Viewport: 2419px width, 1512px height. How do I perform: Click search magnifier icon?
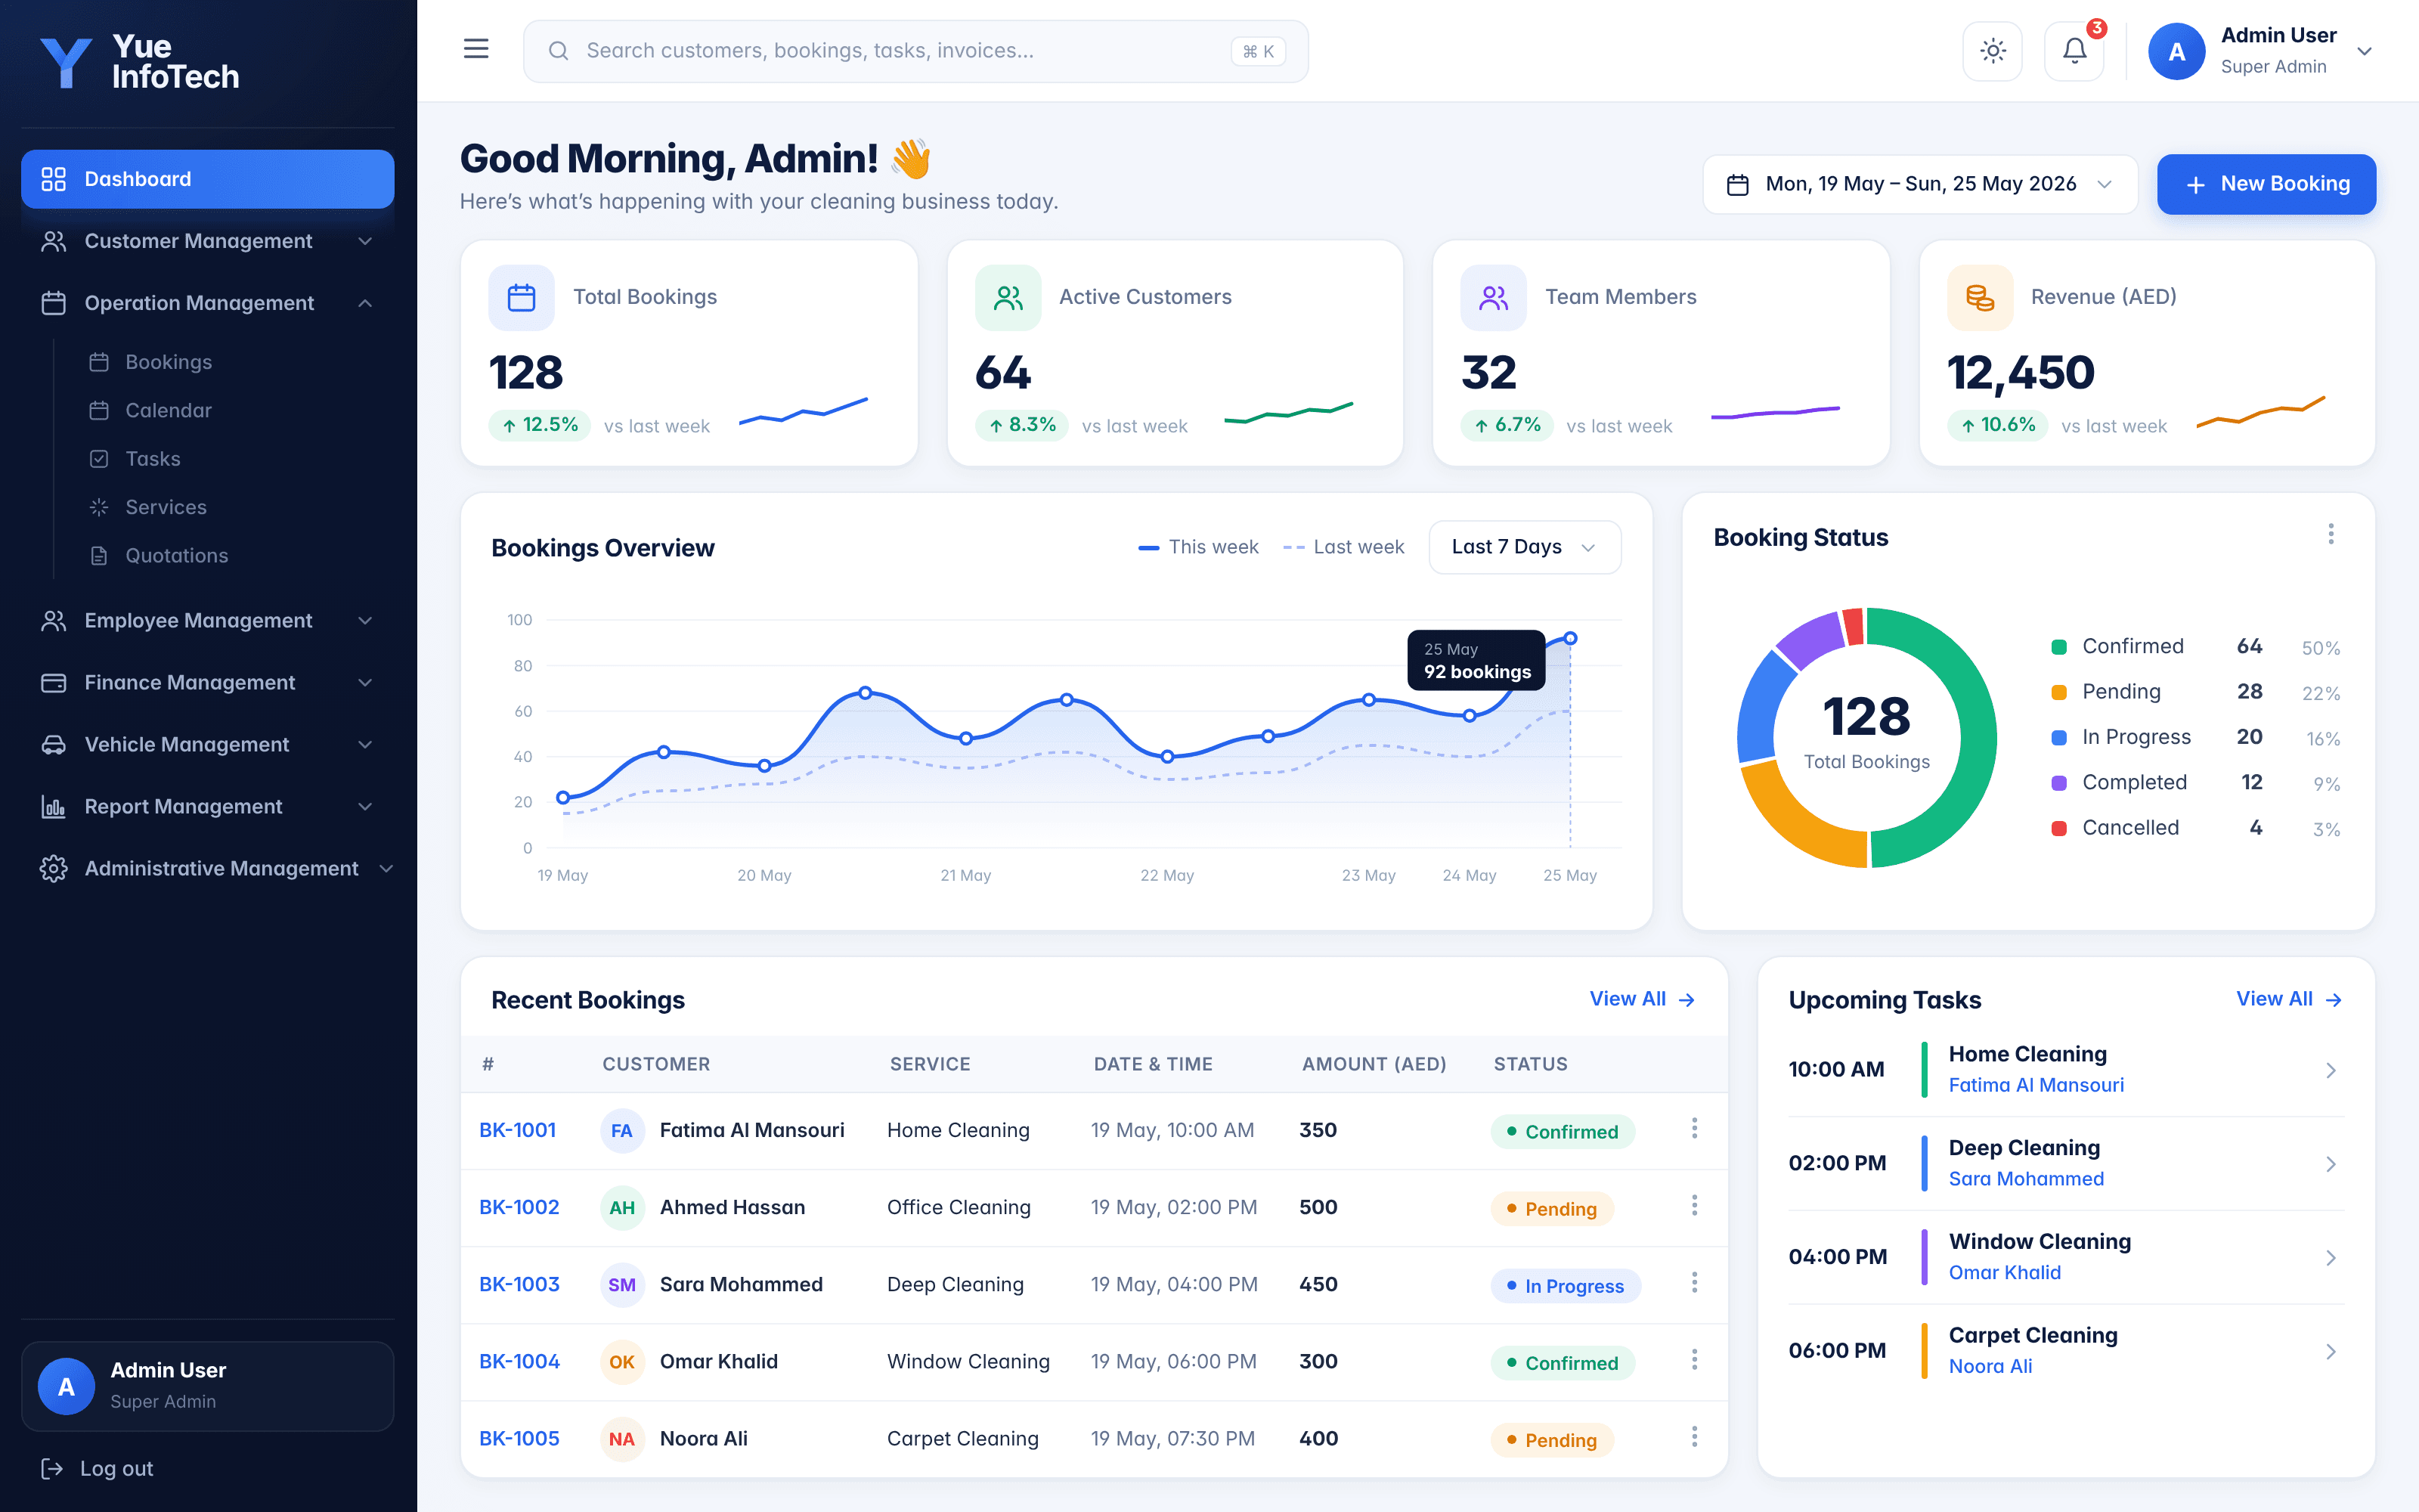[x=558, y=51]
